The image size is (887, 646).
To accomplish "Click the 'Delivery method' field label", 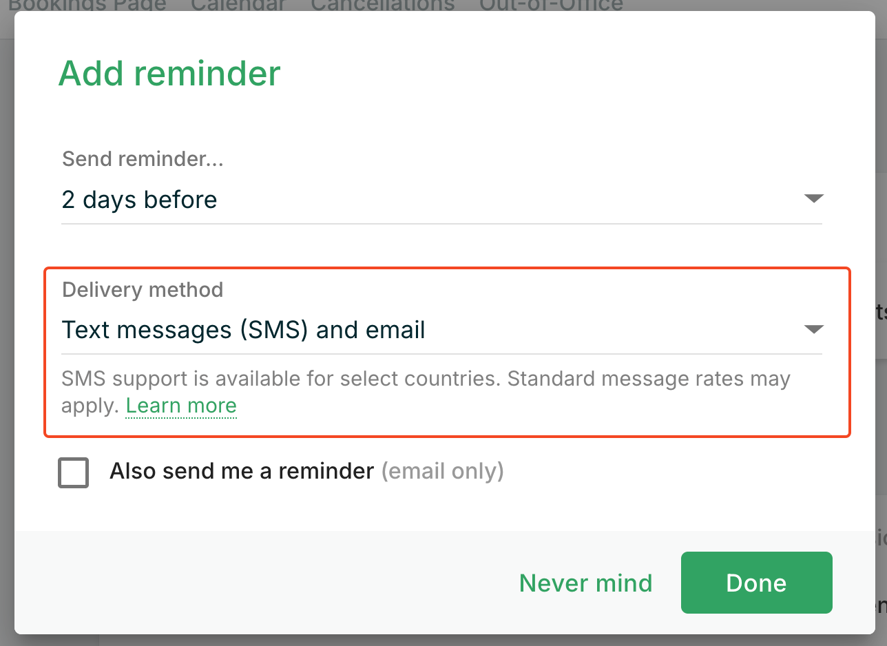I will (x=143, y=290).
